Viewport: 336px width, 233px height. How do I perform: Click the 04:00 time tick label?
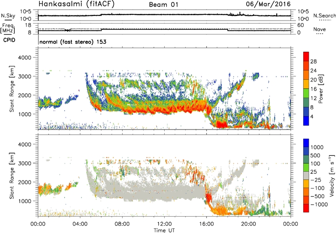tap(80, 224)
